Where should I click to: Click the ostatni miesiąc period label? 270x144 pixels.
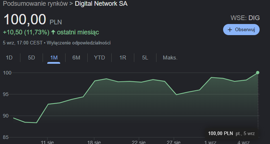(78, 32)
